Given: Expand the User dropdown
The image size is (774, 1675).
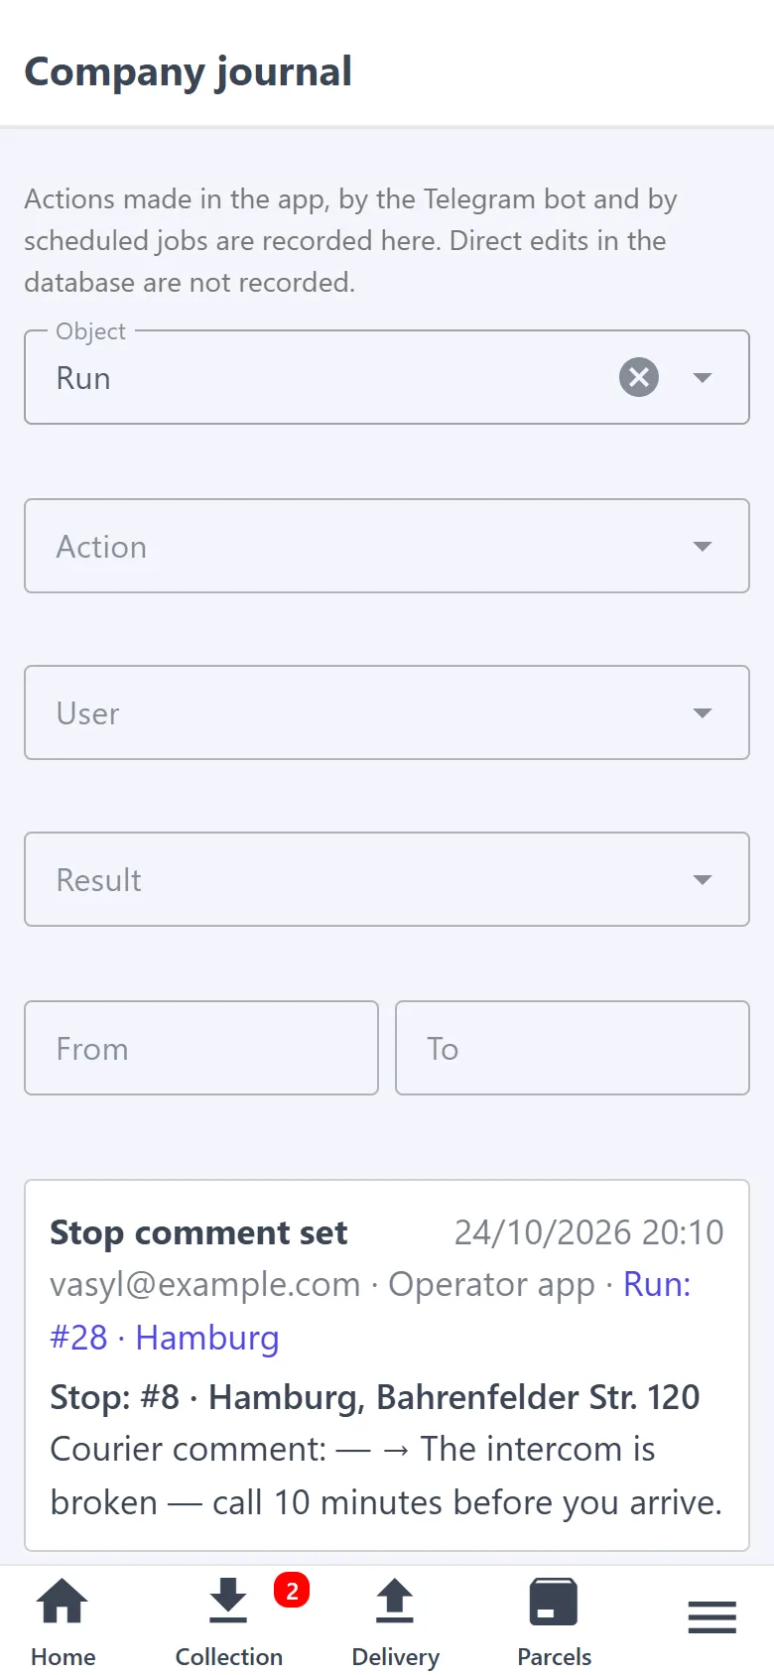Looking at the screenshot, I should coord(387,712).
